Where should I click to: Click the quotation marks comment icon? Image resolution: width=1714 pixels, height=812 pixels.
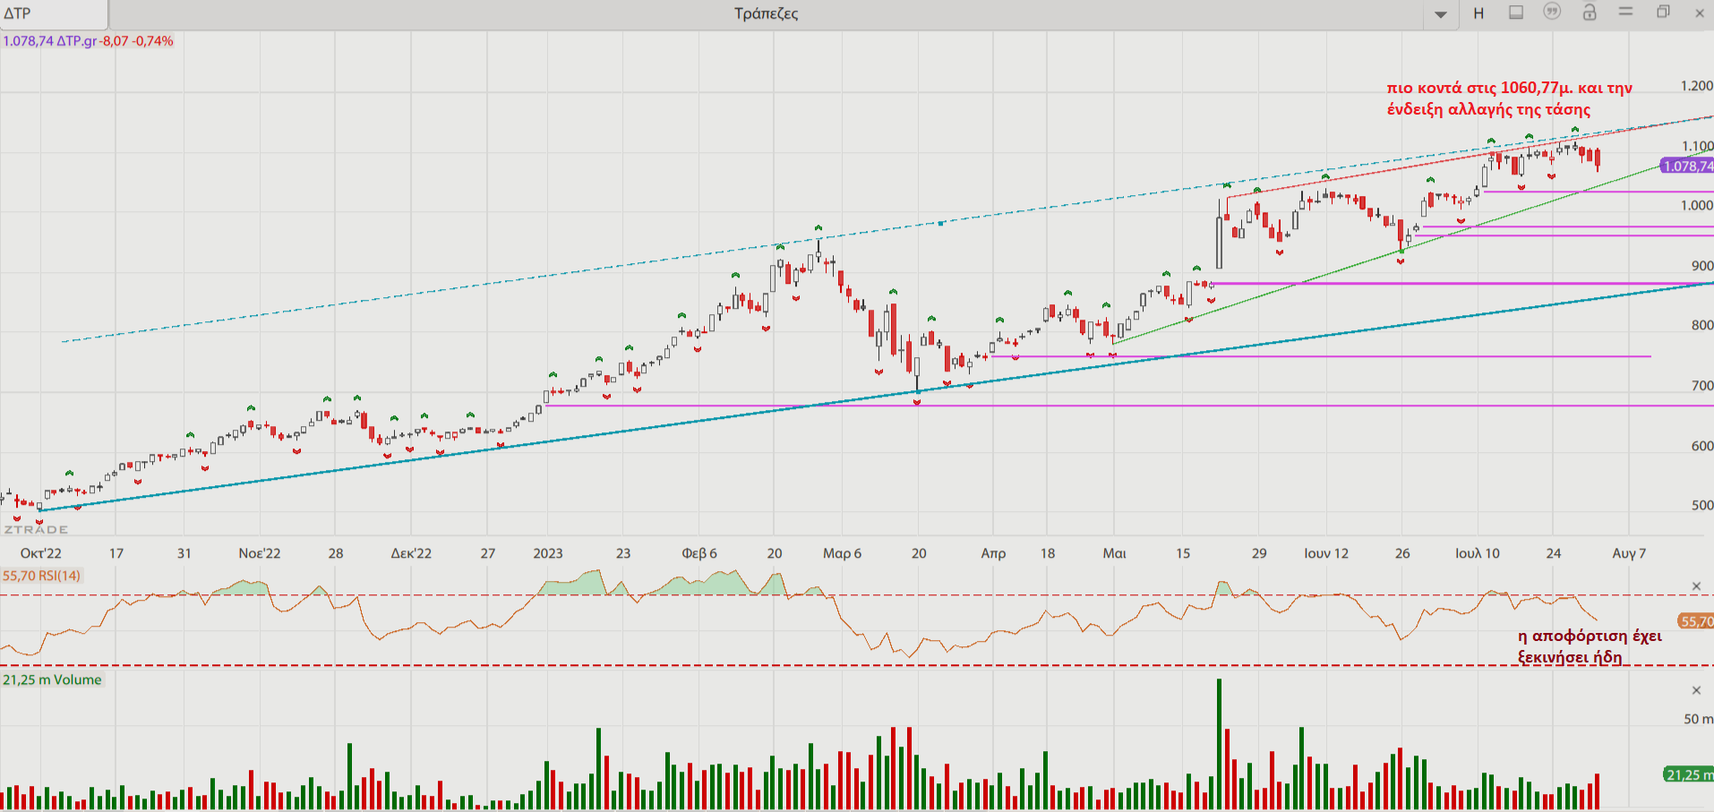[x=1552, y=12]
